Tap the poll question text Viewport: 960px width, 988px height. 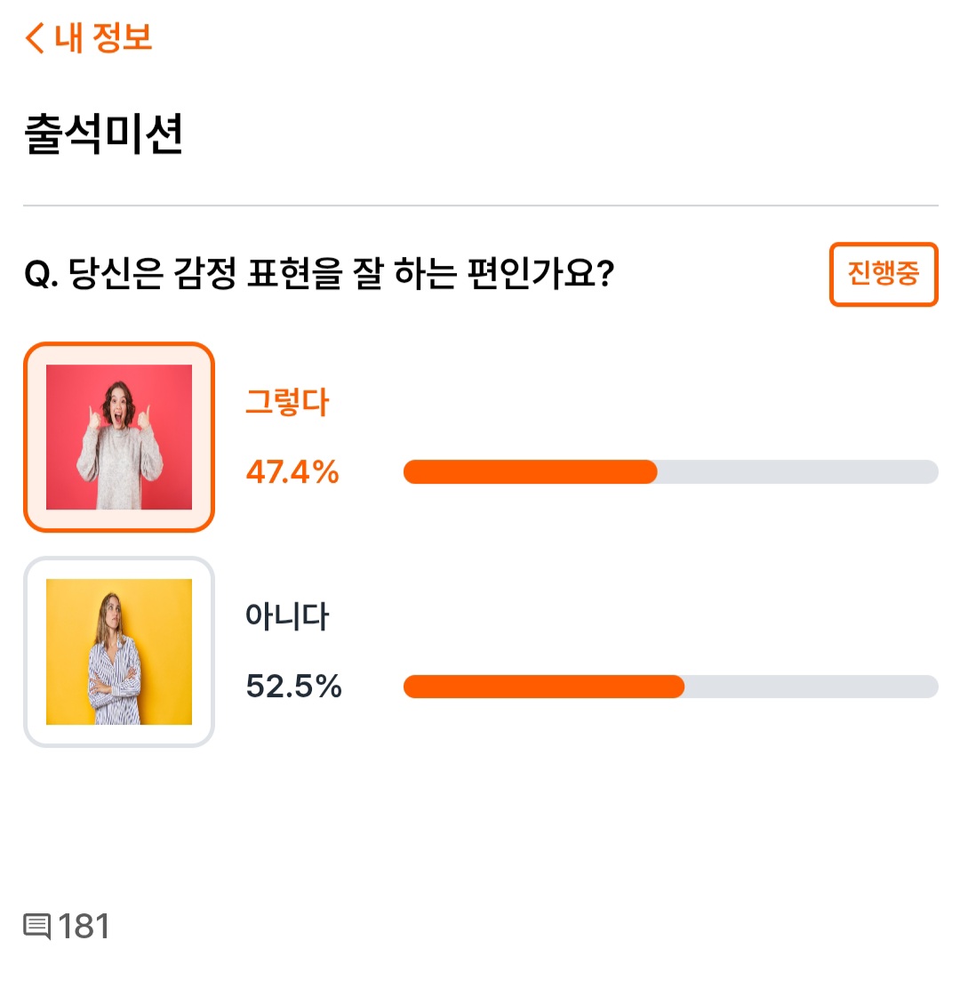[x=319, y=274]
